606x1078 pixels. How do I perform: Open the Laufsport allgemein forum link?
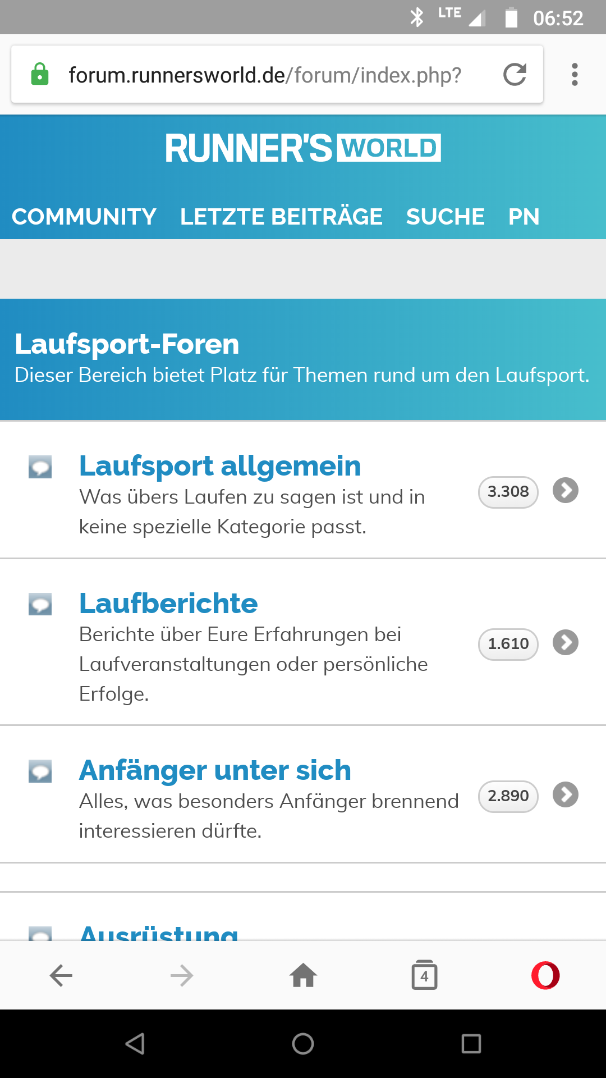(220, 466)
